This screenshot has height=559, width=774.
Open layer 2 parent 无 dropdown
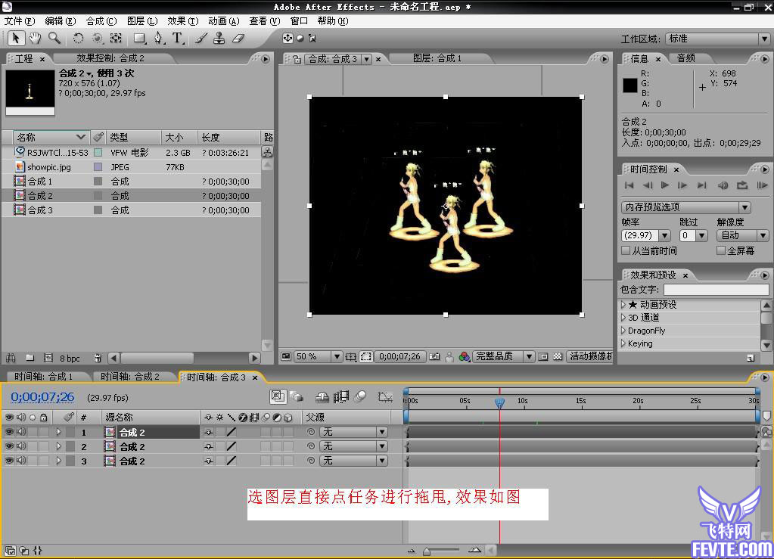pyautogui.click(x=353, y=446)
